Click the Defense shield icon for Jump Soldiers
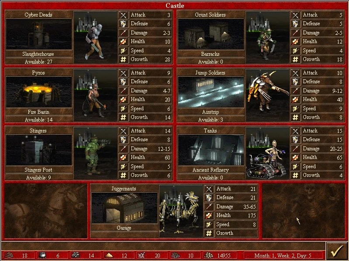 [x=295, y=81]
